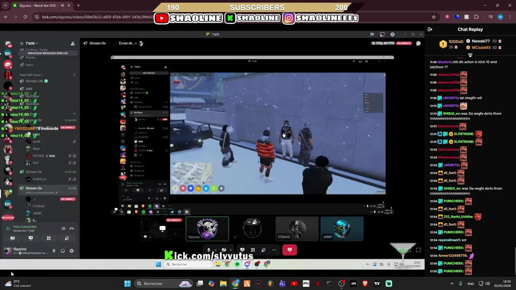Open Brave browser from the taskbar

[x=365, y=284]
